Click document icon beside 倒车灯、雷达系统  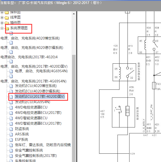click(11, 145)
